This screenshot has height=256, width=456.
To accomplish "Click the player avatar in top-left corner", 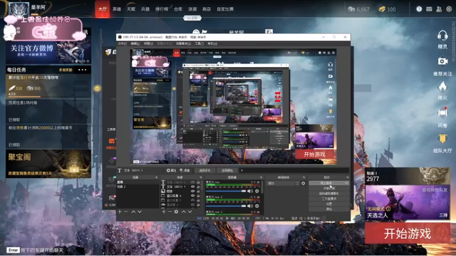I will pos(19,10).
